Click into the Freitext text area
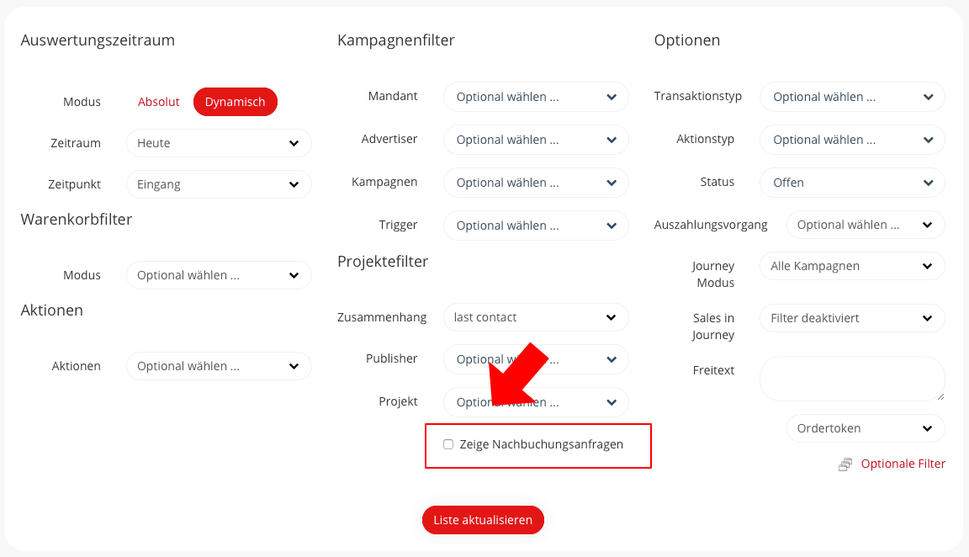 click(852, 379)
